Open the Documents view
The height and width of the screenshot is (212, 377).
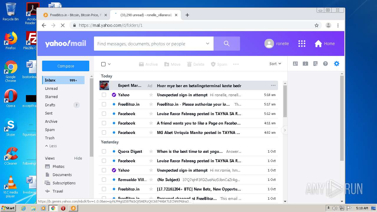point(62,175)
